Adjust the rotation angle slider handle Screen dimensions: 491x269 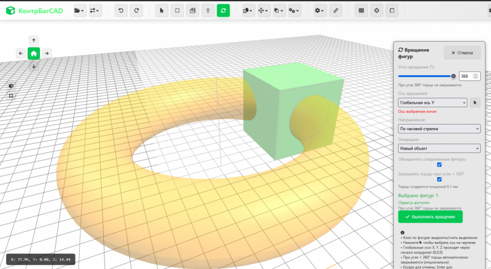pyautogui.click(x=453, y=76)
